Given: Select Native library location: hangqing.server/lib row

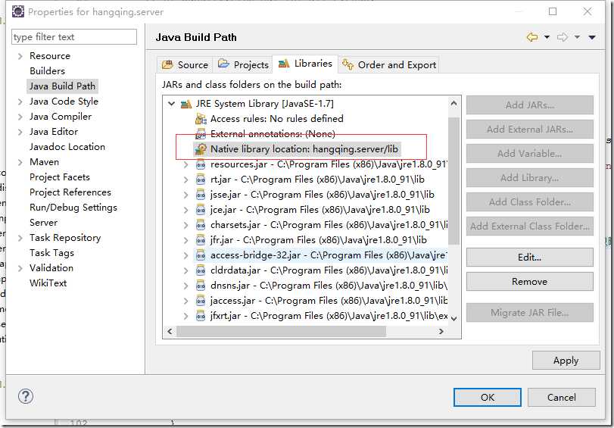Looking at the screenshot, I should 297,149.
